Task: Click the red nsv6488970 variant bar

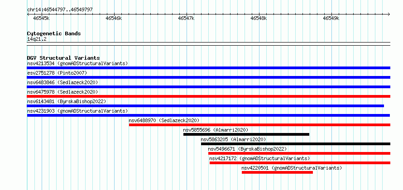Action: tap(259, 125)
